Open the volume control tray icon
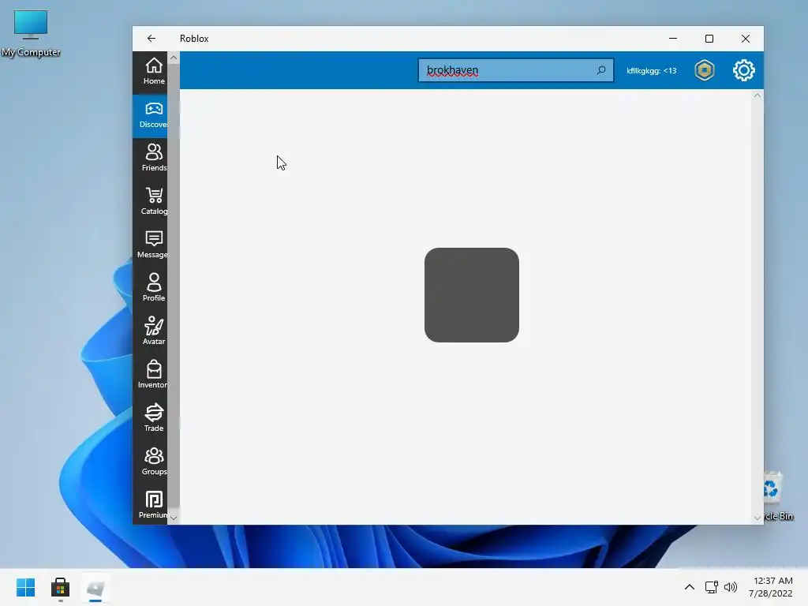 (731, 587)
